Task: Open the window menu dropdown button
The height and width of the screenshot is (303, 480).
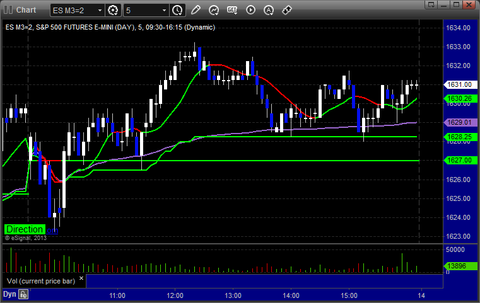Action: point(431,4)
